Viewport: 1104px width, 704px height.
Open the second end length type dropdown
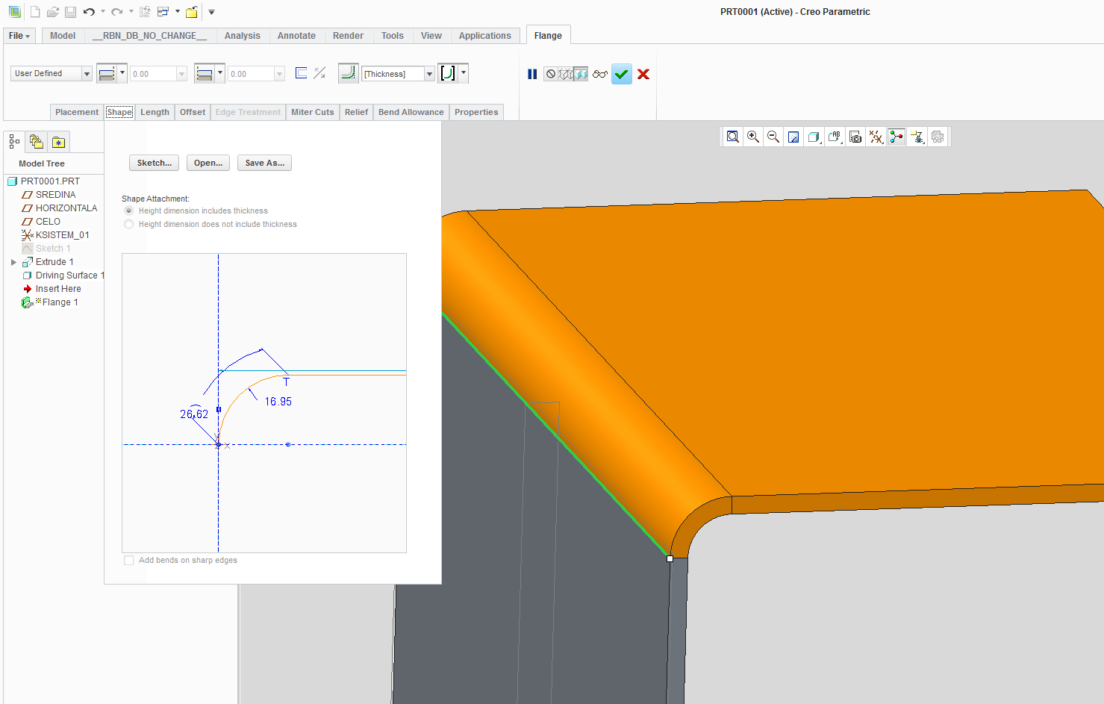[220, 73]
